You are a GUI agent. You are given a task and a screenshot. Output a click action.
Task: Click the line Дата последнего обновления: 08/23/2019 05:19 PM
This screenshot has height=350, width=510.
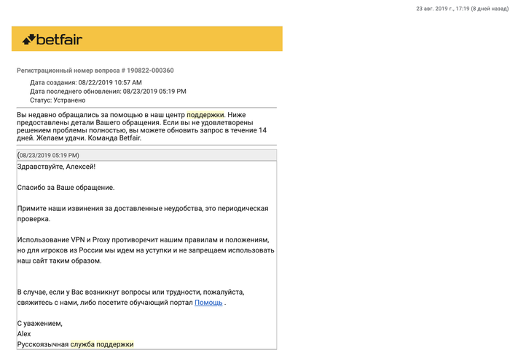point(108,91)
